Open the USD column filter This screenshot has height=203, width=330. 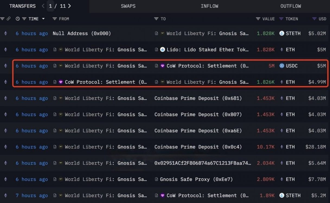point(314,19)
